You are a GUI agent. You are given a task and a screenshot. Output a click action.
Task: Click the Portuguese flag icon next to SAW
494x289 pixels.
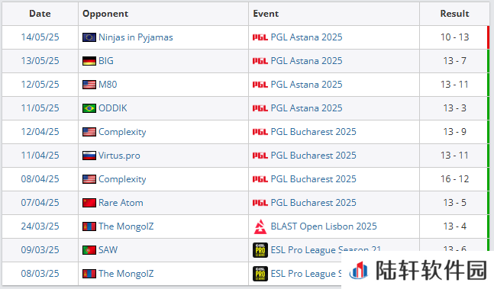coord(89,250)
